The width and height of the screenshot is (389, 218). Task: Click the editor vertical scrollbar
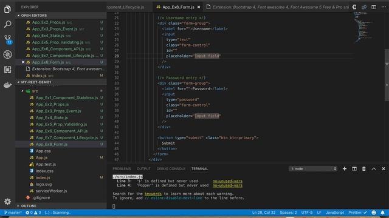point(387,75)
